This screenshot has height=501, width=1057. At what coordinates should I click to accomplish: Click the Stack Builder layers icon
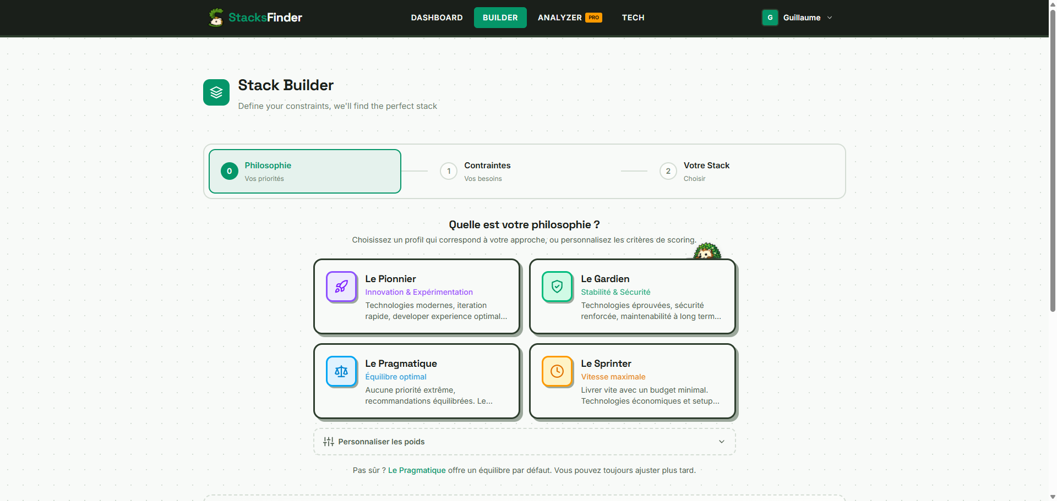[216, 92]
